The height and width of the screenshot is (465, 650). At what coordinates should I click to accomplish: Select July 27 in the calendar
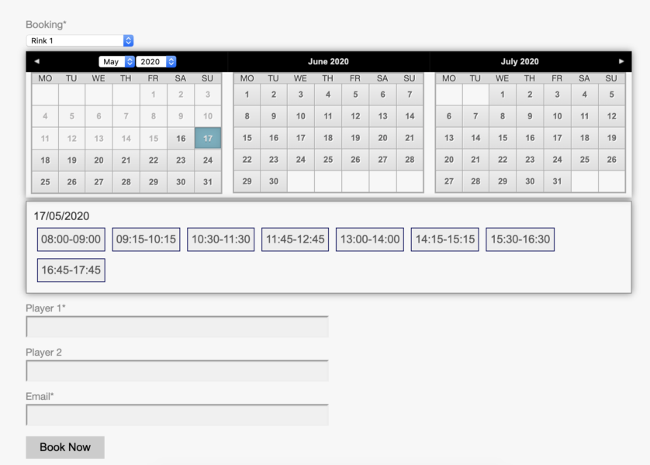click(x=449, y=181)
